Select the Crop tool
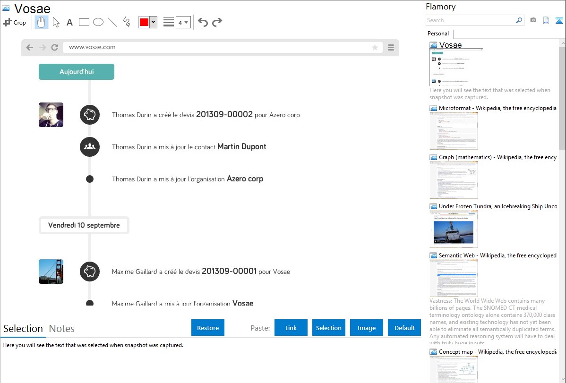This screenshot has height=383, width=566. tap(15, 22)
